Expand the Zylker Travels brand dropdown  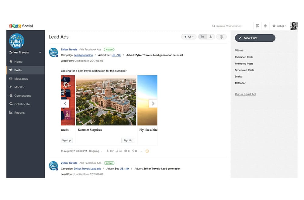pos(40,52)
